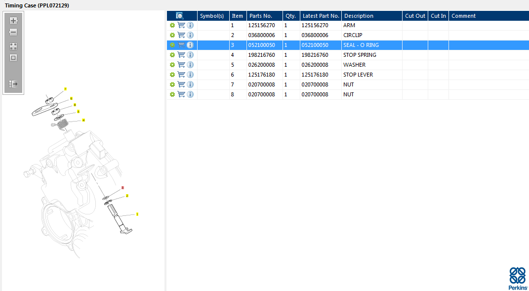Open info for the WASHER row
529x291 pixels.
tap(190, 65)
